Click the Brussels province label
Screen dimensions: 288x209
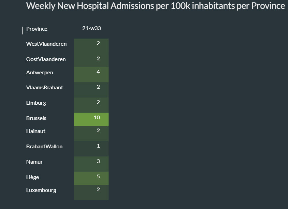[36, 118]
